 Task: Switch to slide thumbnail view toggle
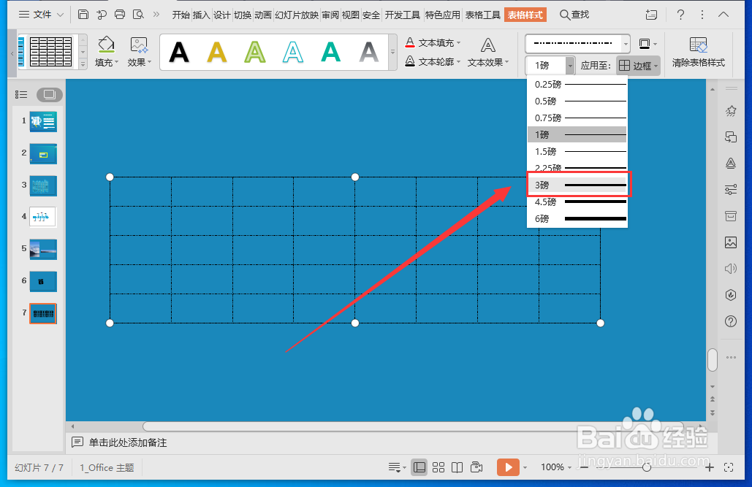coord(50,94)
